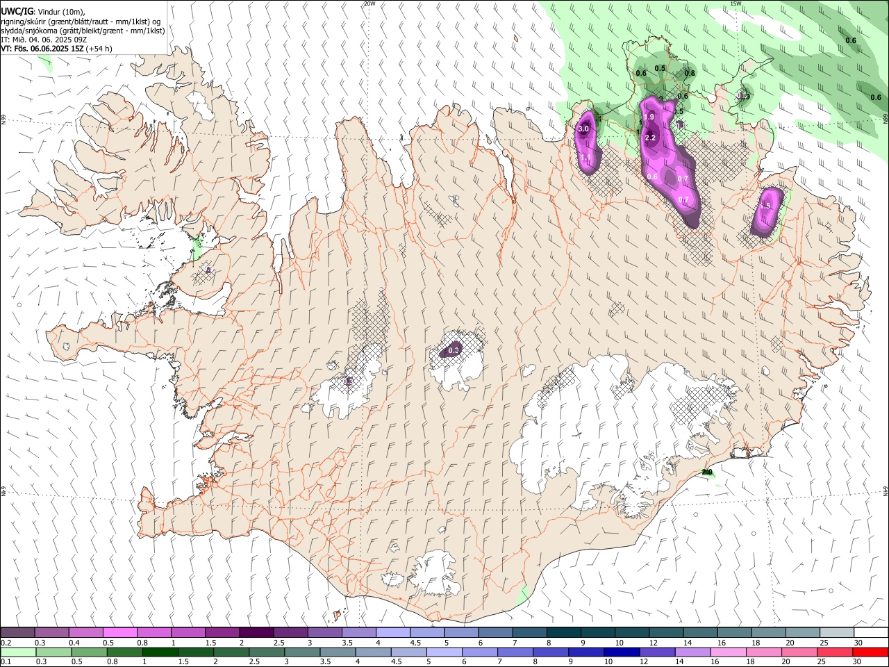Pick top-row swatch between 3 and 3.5
The width and height of the screenshot is (889, 667).
[x=325, y=632]
